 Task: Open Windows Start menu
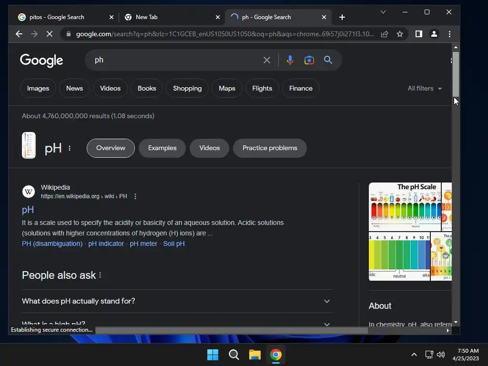(213, 355)
